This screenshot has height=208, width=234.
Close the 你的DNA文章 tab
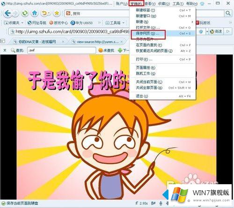(x=63, y=42)
